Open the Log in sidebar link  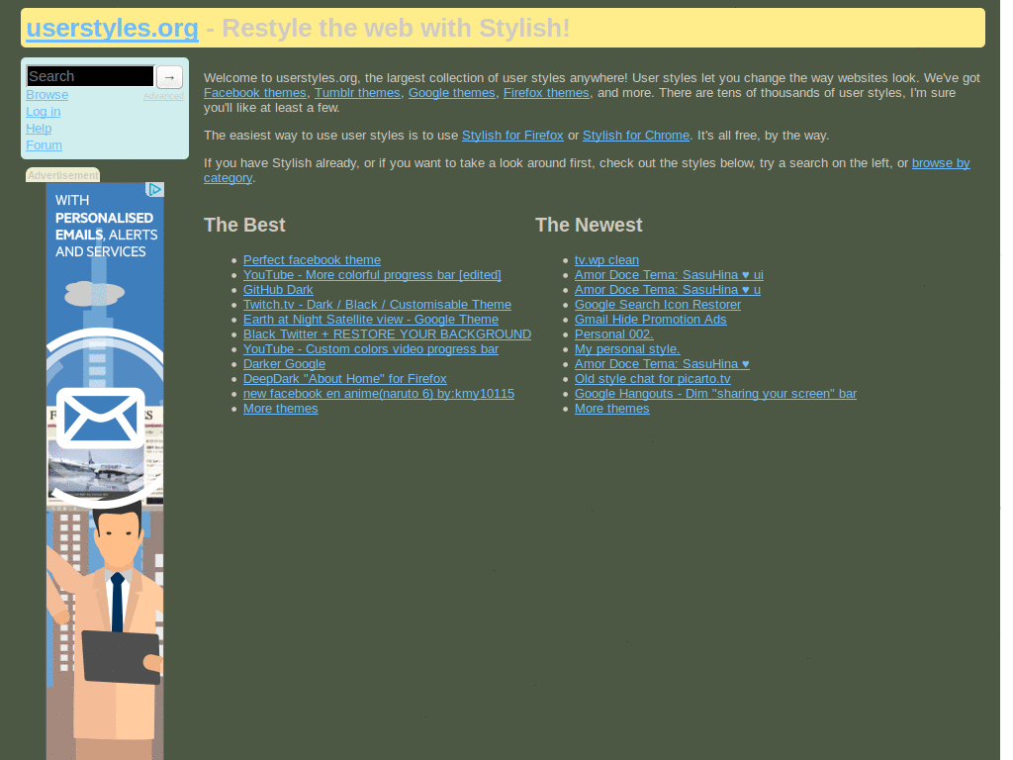pos(44,112)
